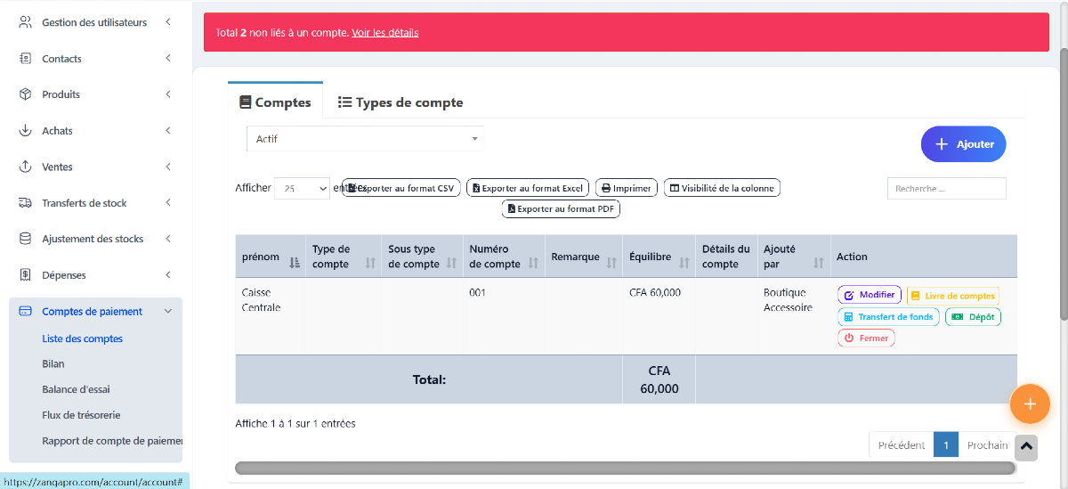The width and height of the screenshot is (1068, 489).
Task: Click the Recherche search field
Action: (x=947, y=189)
